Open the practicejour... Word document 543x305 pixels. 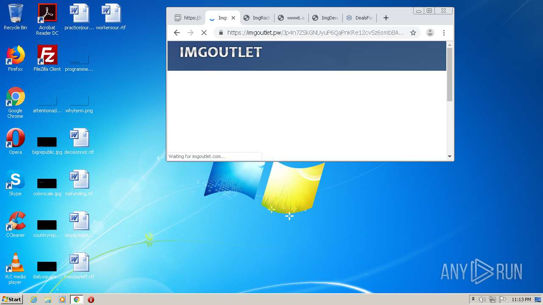coord(79,17)
